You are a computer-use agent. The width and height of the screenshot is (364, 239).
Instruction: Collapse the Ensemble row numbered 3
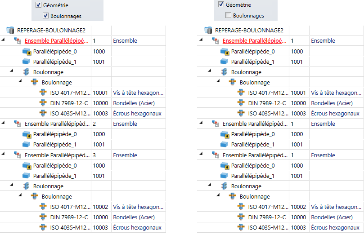pyautogui.click(x=4, y=155)
